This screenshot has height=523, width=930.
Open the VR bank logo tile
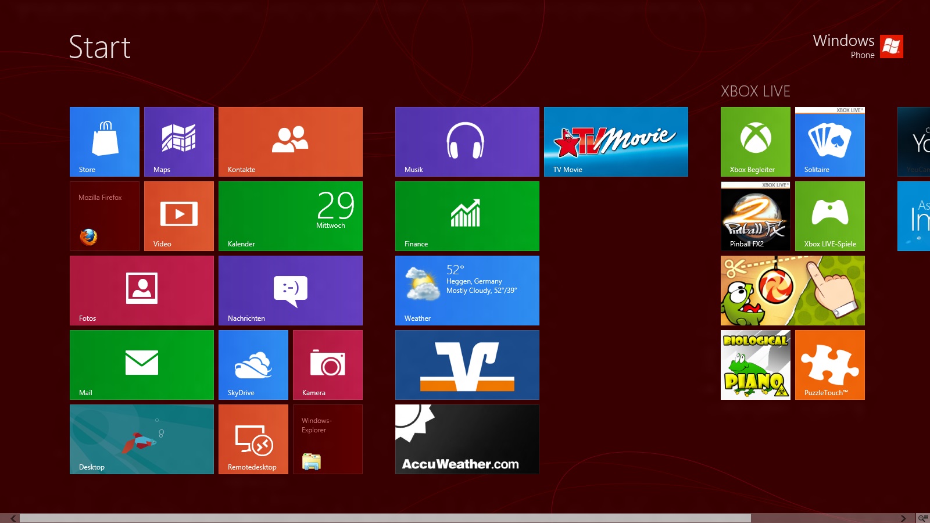pyautogui.click(x=467, y=365)
